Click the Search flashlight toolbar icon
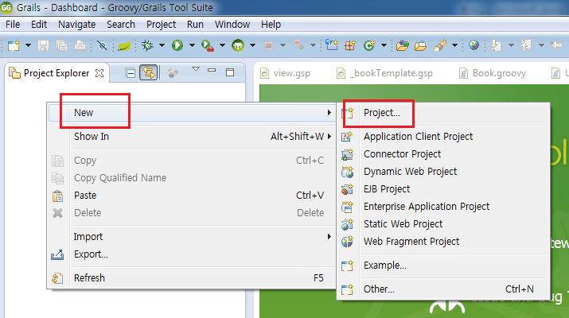Image resolution: width=569 pixels, height=318 pixels. pyautogui.click(x=440, y=45)
